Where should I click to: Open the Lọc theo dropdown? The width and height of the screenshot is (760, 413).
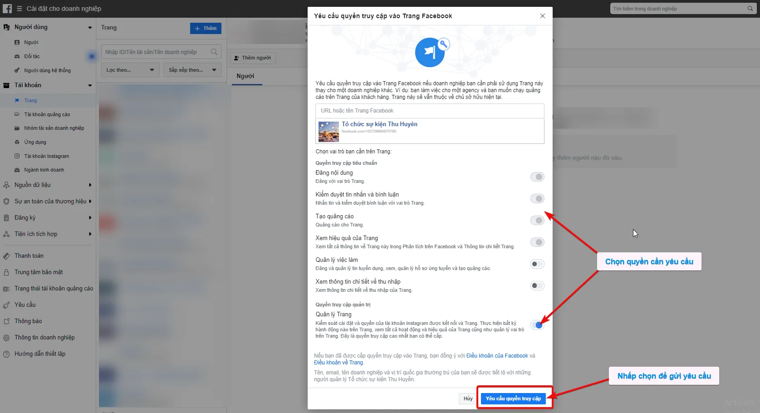coord(130,70)
